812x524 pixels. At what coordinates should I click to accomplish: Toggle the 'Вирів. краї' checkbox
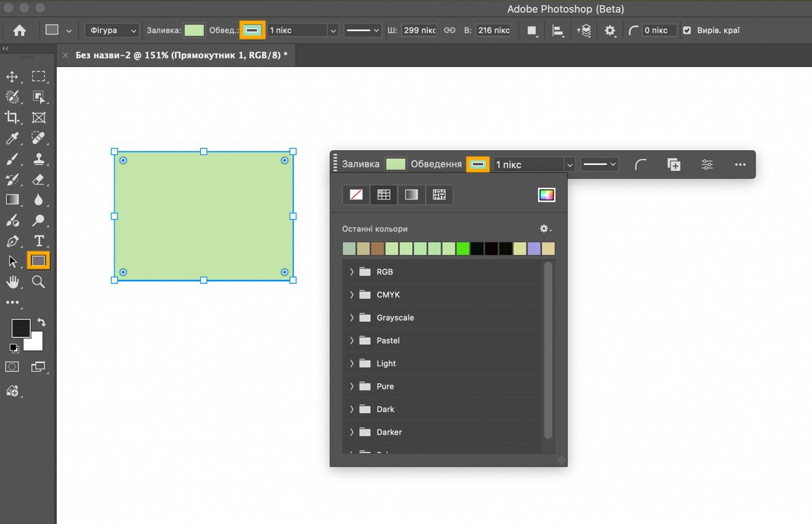point(687,30)
